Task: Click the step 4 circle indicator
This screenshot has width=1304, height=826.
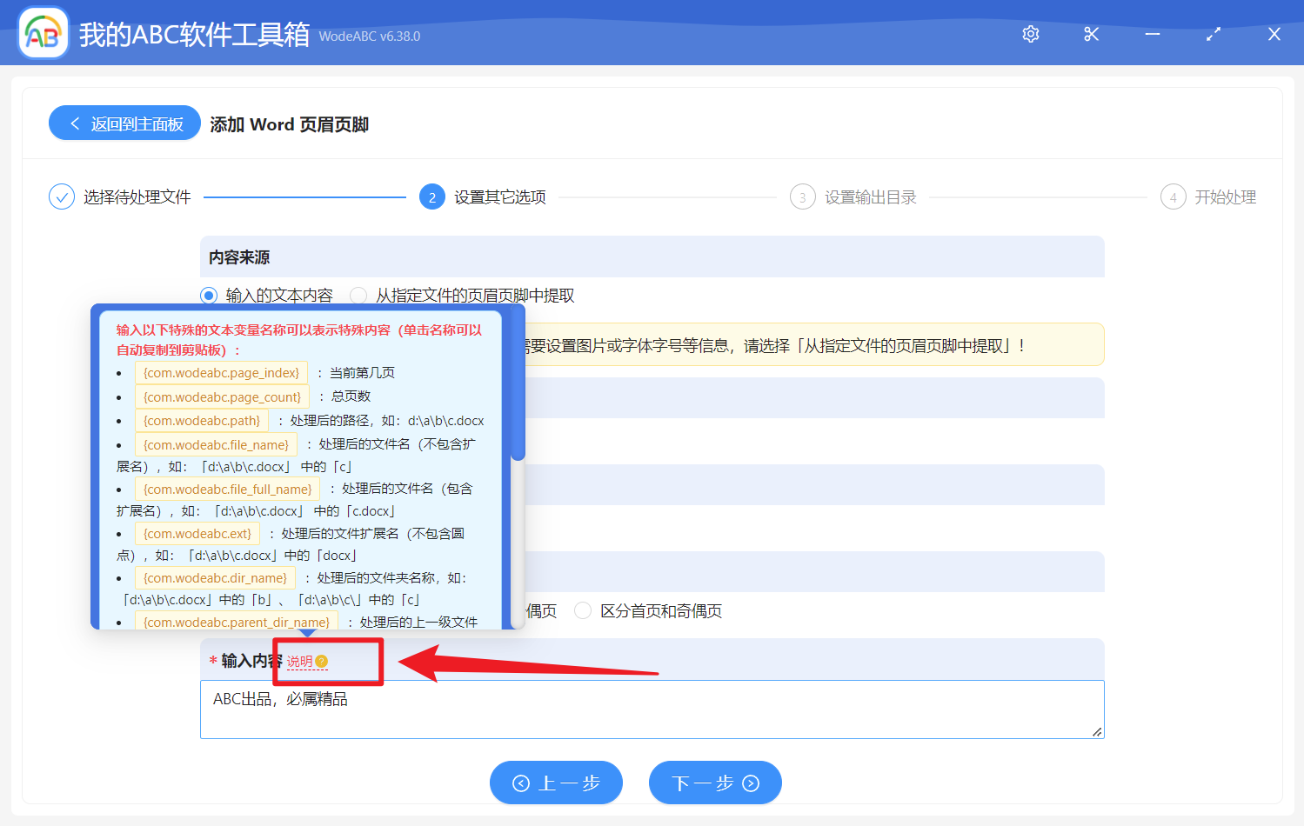Action: (1173, 197)
